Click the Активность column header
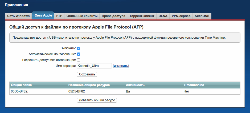This screenshot has height=113, width=250. click(x=135, y=85)
